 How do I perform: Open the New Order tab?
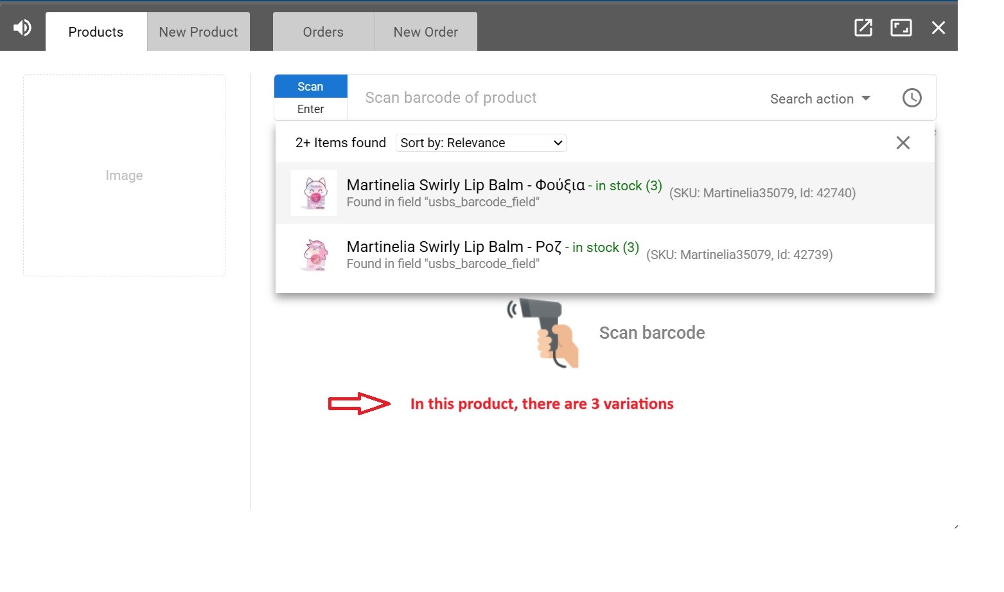425,32
